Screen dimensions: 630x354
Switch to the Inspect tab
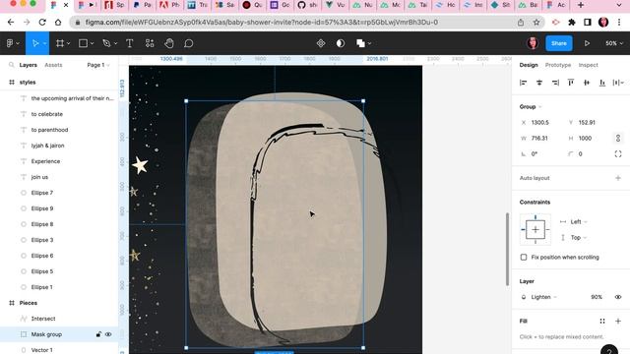coord(589,65)
